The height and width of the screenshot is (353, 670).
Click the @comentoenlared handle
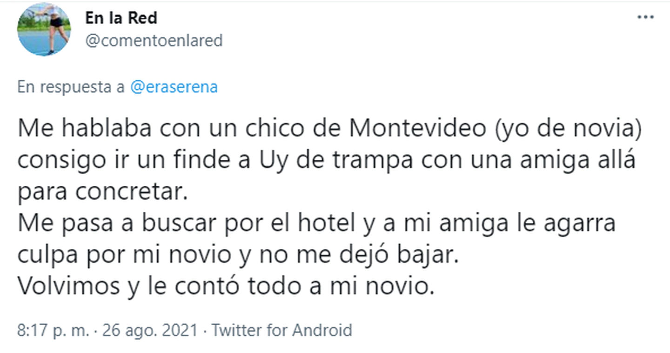click(x=154, y=41)
